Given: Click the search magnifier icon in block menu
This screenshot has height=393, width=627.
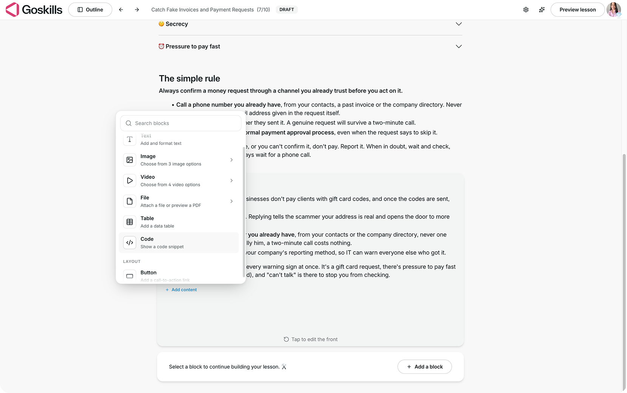Looking at the screenshot, I should (128, 123).
